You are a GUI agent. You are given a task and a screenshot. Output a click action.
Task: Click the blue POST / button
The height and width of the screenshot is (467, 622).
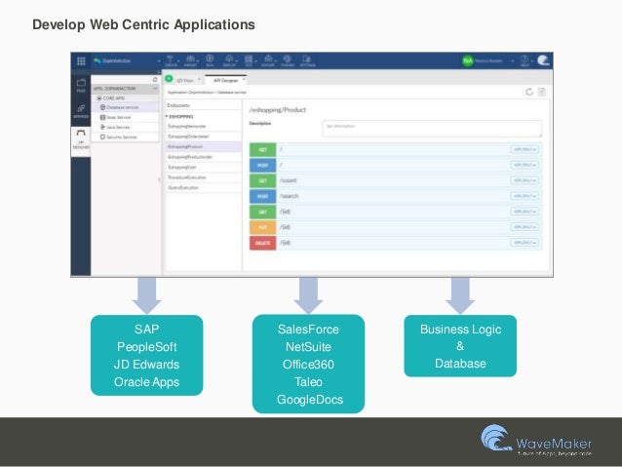(262, 165)
